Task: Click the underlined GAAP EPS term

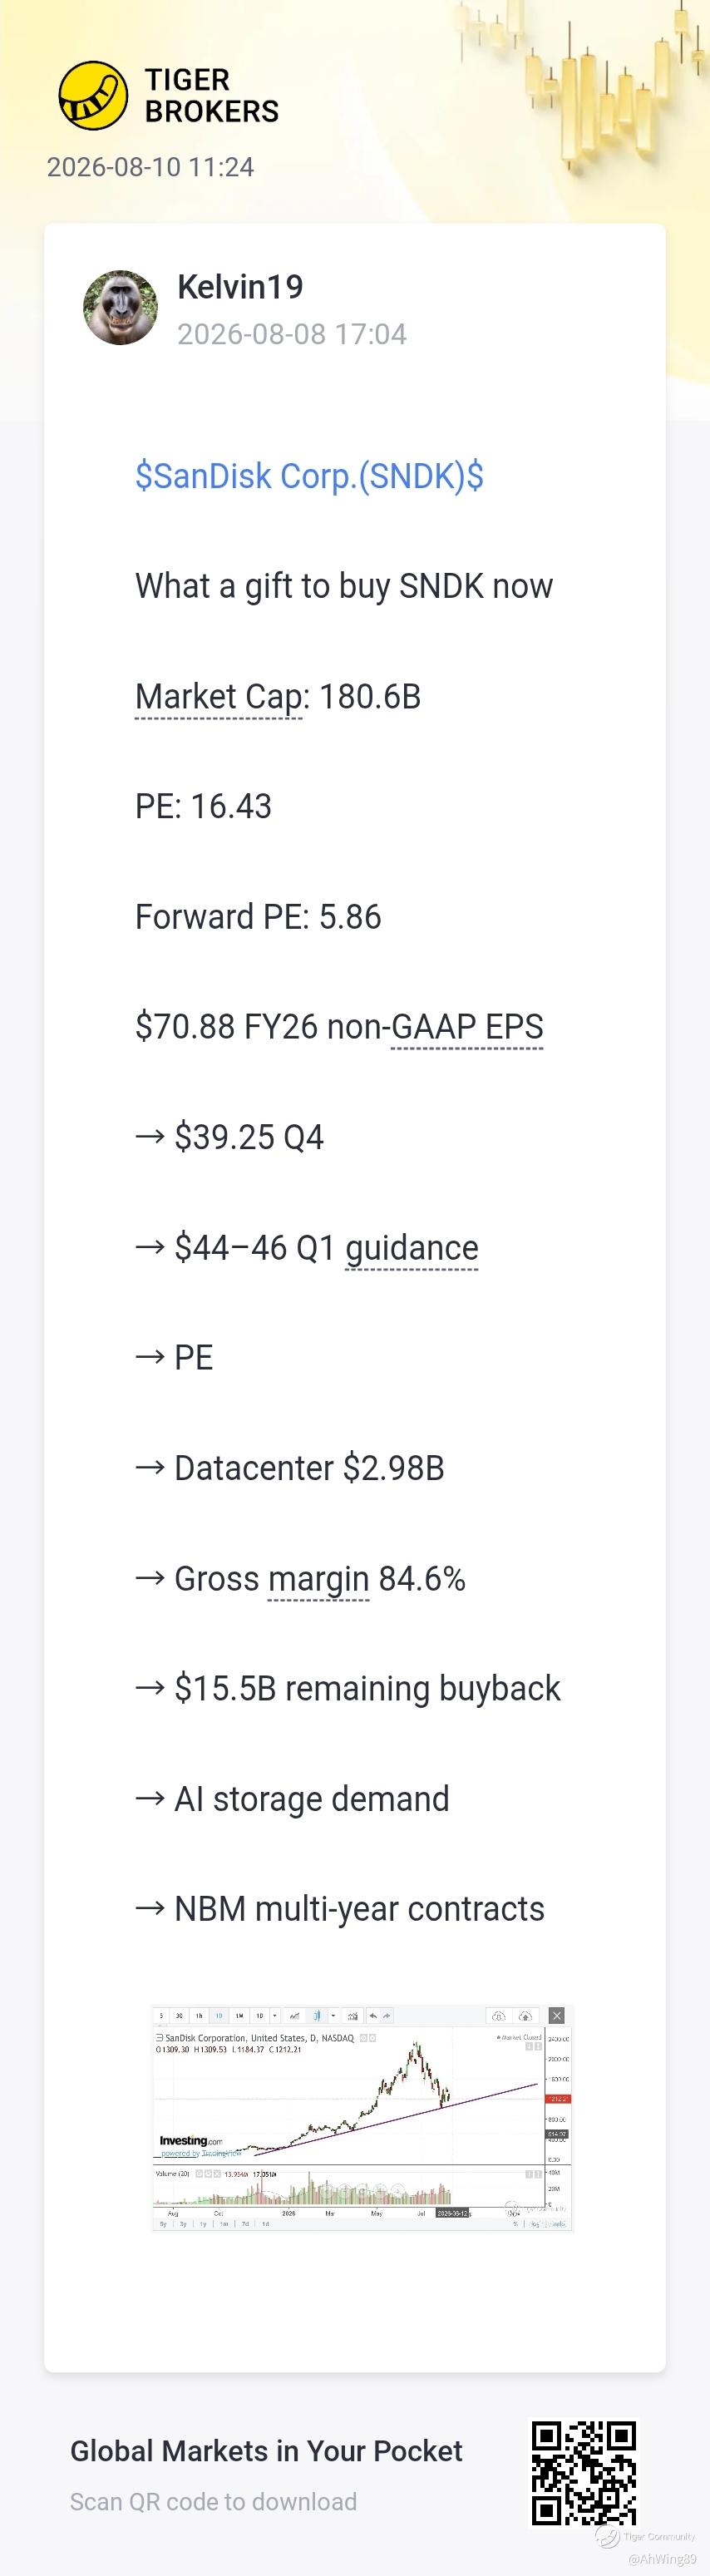Action: tap(467, 1027)
